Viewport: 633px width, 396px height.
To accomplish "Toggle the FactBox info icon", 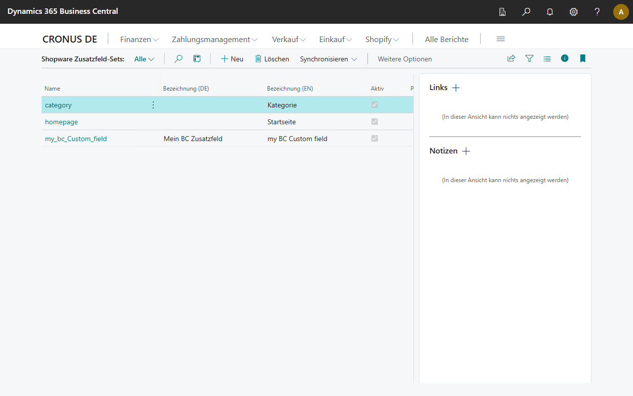I will pos(565,58).
